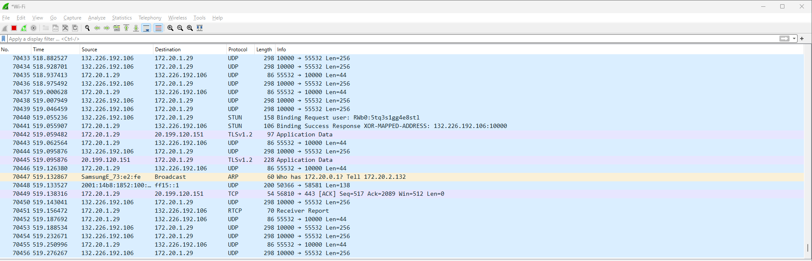This screenshot has width=812, height=261.
Task: Toggle auto-scroll during live capture
Action: pos(146,28)
